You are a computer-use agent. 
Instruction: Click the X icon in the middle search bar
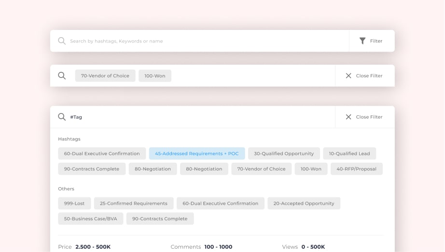click(x=348, y=76)
